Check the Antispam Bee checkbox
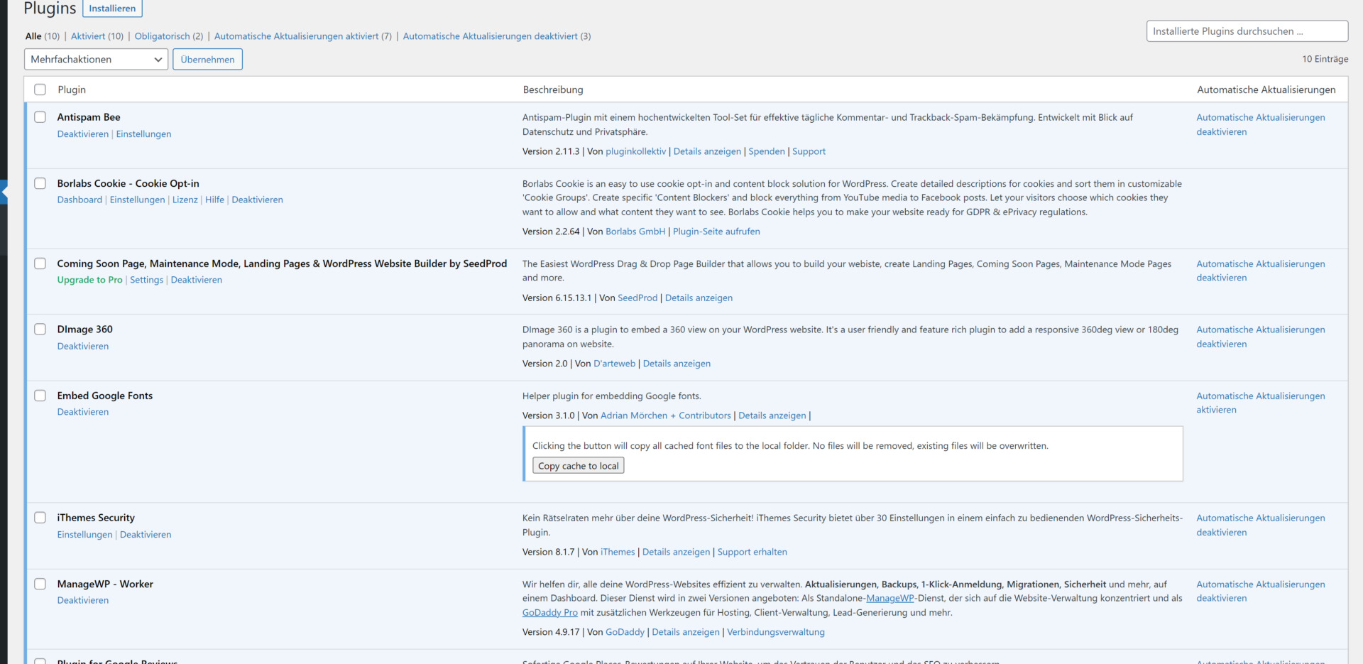Image resolution: width=1363 pixels, height=664 pixels. point(40,116)
